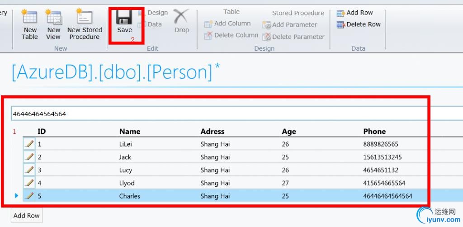Click the New View icon

coord(53,17)
